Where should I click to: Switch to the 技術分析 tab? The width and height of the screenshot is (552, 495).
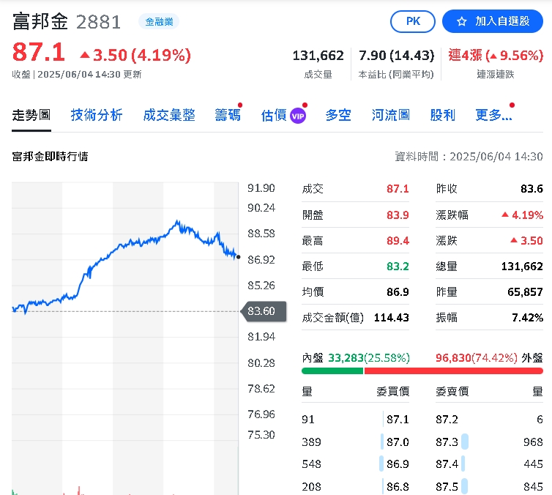pos(97,115)
